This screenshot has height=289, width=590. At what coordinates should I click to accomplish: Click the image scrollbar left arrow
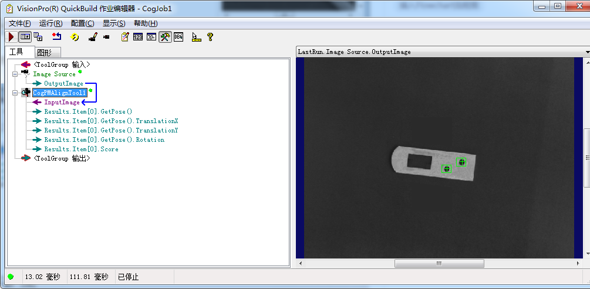pos(300,263)
